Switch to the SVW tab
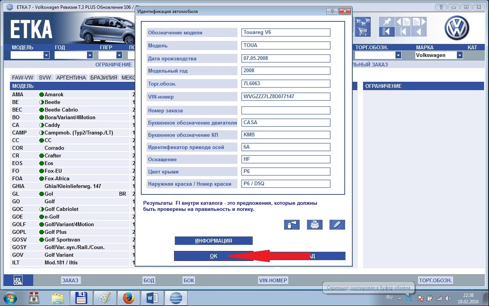 tap(45, 77)
